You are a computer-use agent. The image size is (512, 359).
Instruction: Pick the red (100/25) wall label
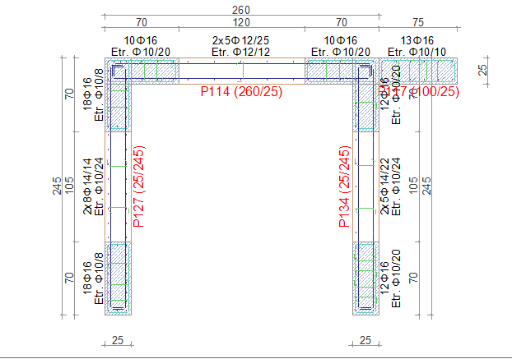coord(429,91)
